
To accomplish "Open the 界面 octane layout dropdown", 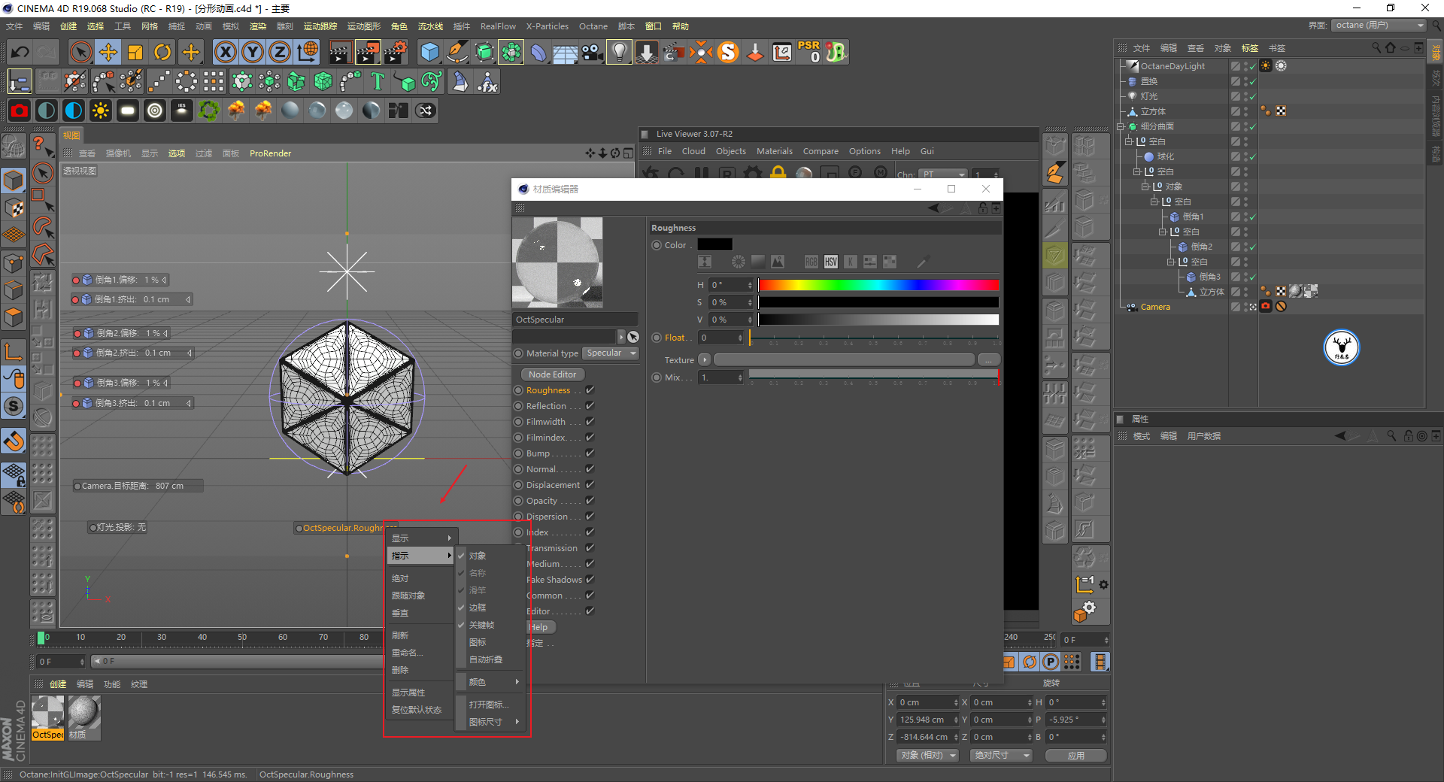I will [1379, 26].
